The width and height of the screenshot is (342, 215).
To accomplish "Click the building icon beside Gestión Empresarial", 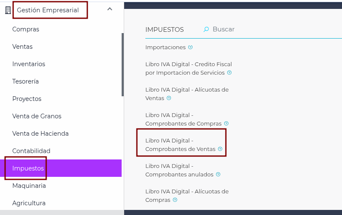I will click(x=8, y=10).
